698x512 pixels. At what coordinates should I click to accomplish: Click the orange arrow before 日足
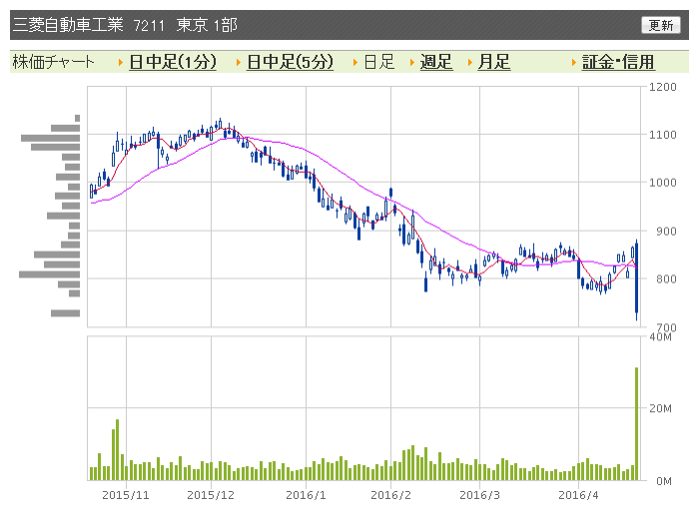coord(355,62)
